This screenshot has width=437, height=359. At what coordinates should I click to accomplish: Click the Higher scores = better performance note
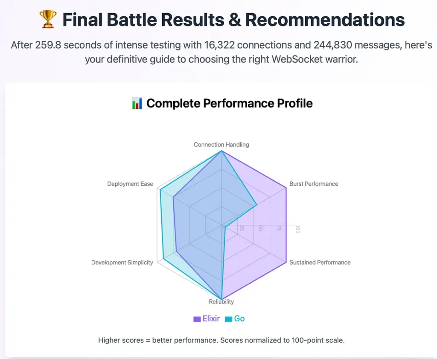click(x=221, y=340)
